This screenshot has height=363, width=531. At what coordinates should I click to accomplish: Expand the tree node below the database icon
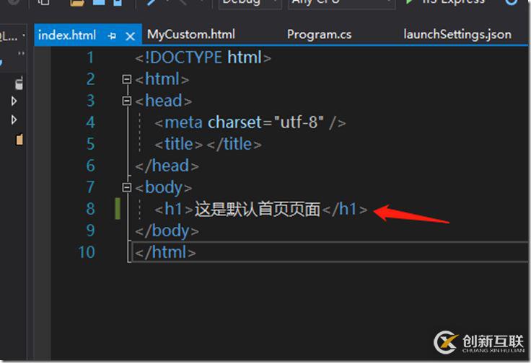[14, 101]
